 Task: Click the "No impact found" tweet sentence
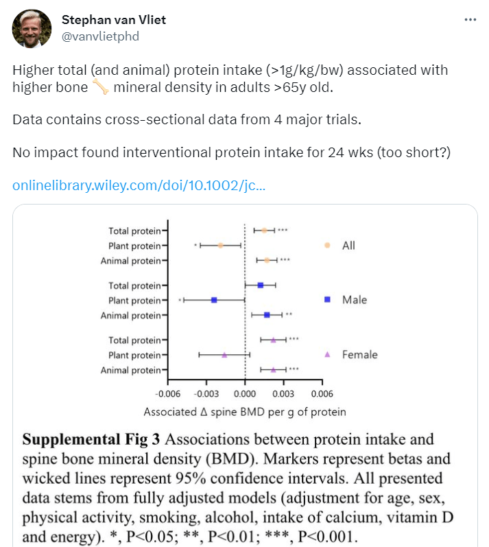[232, 152]
